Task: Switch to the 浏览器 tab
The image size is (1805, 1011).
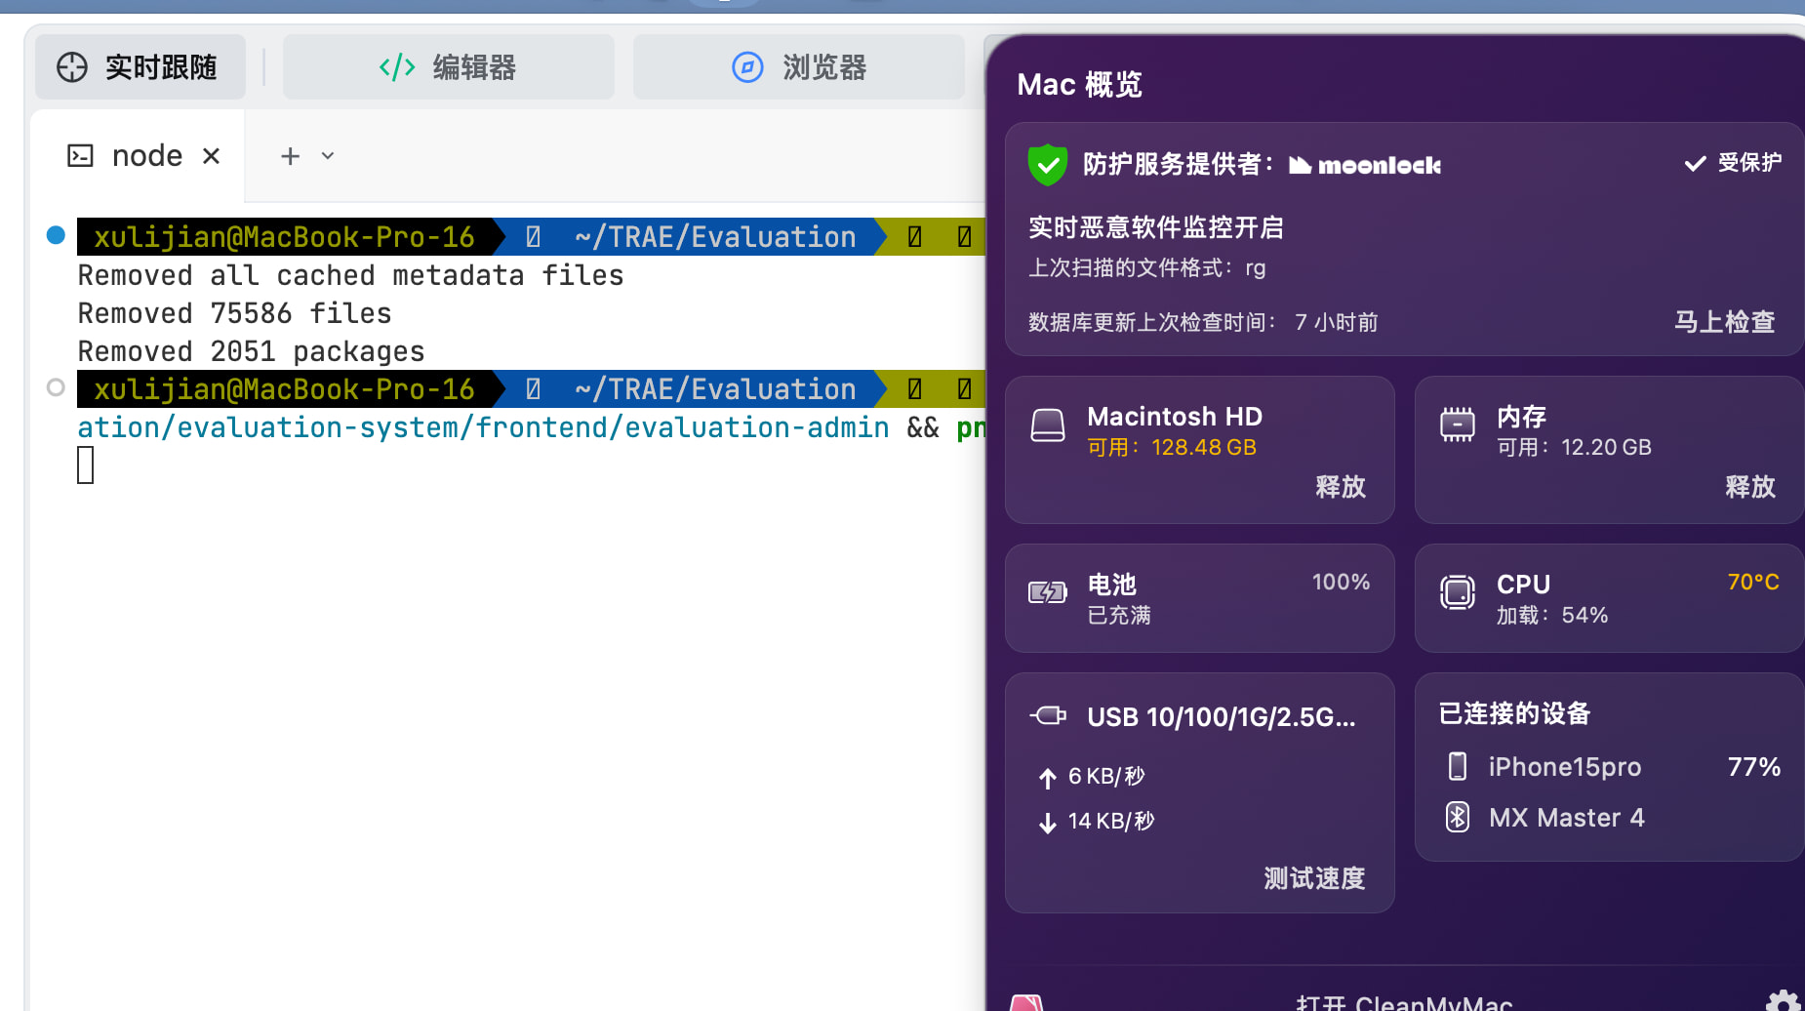Action: (x=799, y=67)
